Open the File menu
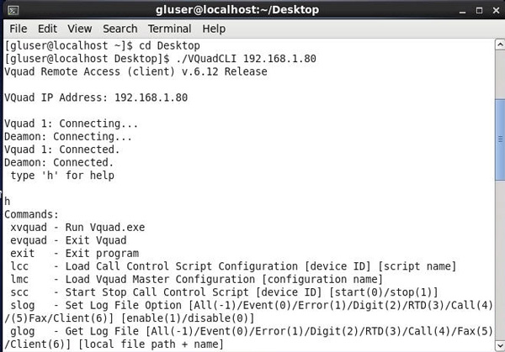Image resolution: width=505 pixels, height=352 pixels. point(19,29)
